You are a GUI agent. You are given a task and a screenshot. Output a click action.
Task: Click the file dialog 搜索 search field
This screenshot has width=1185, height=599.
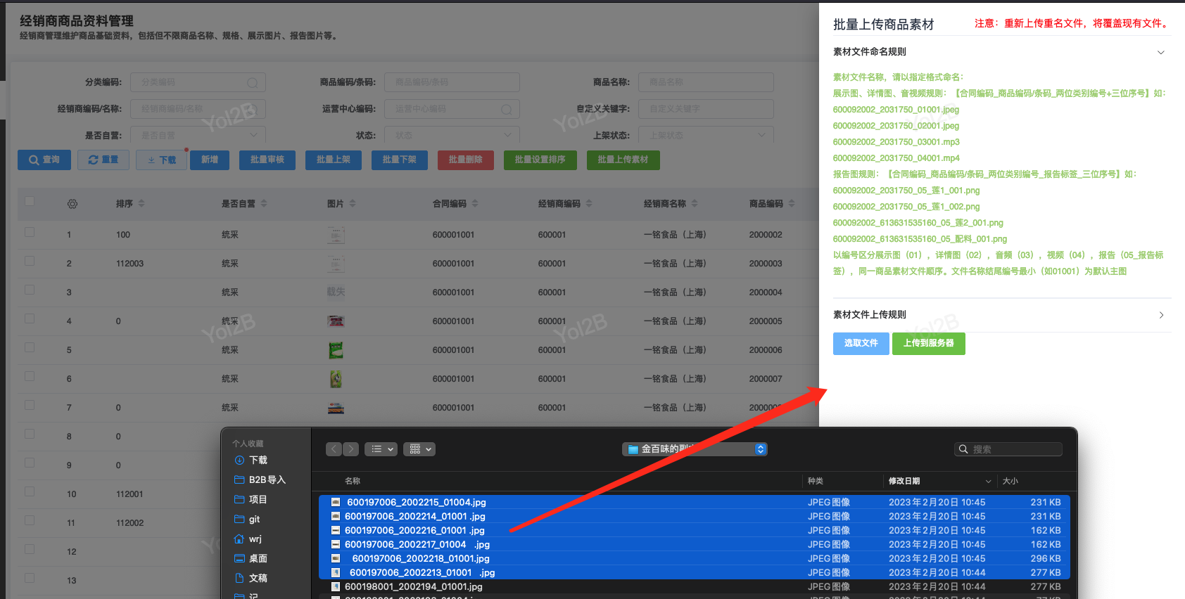coord(1008,449)
